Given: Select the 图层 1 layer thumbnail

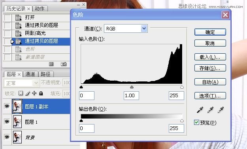Looking at the screenshot, I should coord(17,122).
